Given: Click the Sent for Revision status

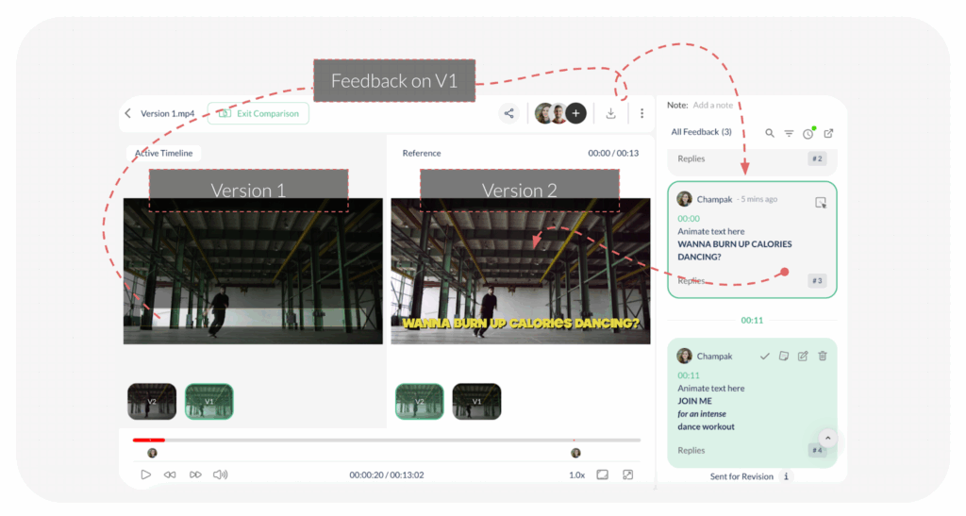Looking at the screenshot, I should [741, 476].
